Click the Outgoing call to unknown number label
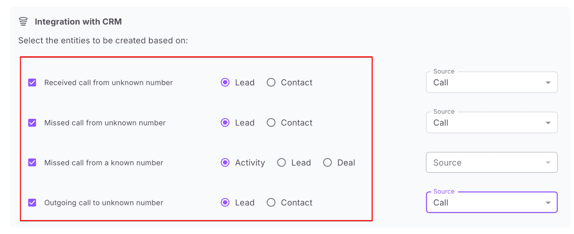Screen dimensions: 574x234 click(104, 203)
